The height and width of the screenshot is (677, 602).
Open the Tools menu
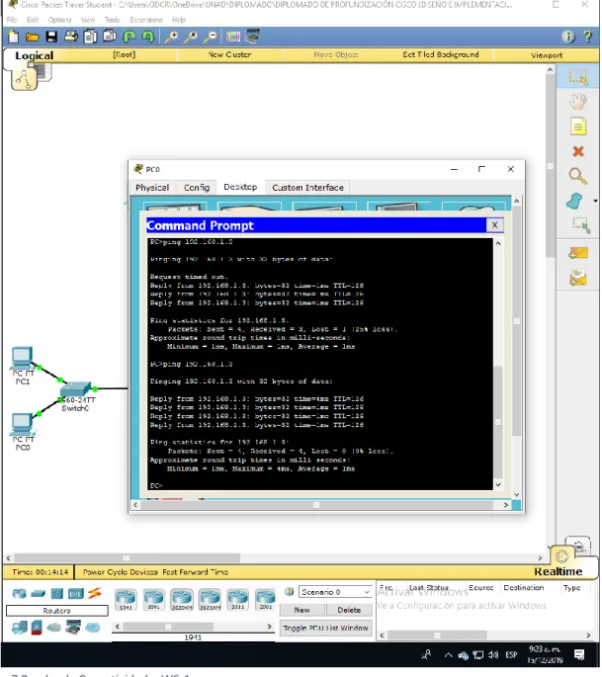(112, 20)
